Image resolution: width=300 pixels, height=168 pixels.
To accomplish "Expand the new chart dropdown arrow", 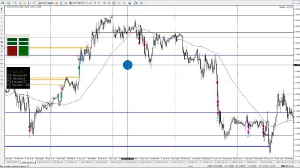I will (5, 3).
